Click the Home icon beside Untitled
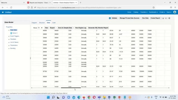The height and width of the screenshot is (100, 178). point(3,12)
